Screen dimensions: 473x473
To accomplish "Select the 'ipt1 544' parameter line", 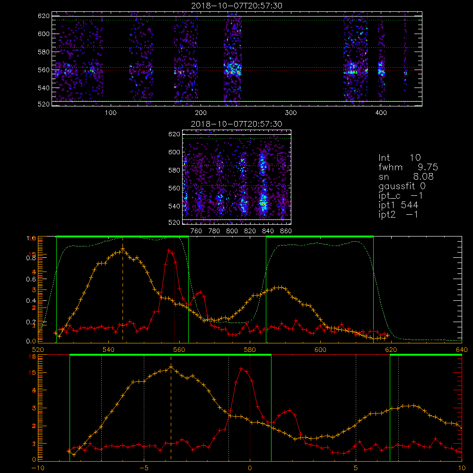I will (398, 205).
